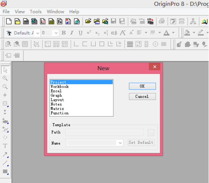Viewport: 209px width, 183px height.
Task: Expand the template Name dropdown
Action: pos(120,143)
